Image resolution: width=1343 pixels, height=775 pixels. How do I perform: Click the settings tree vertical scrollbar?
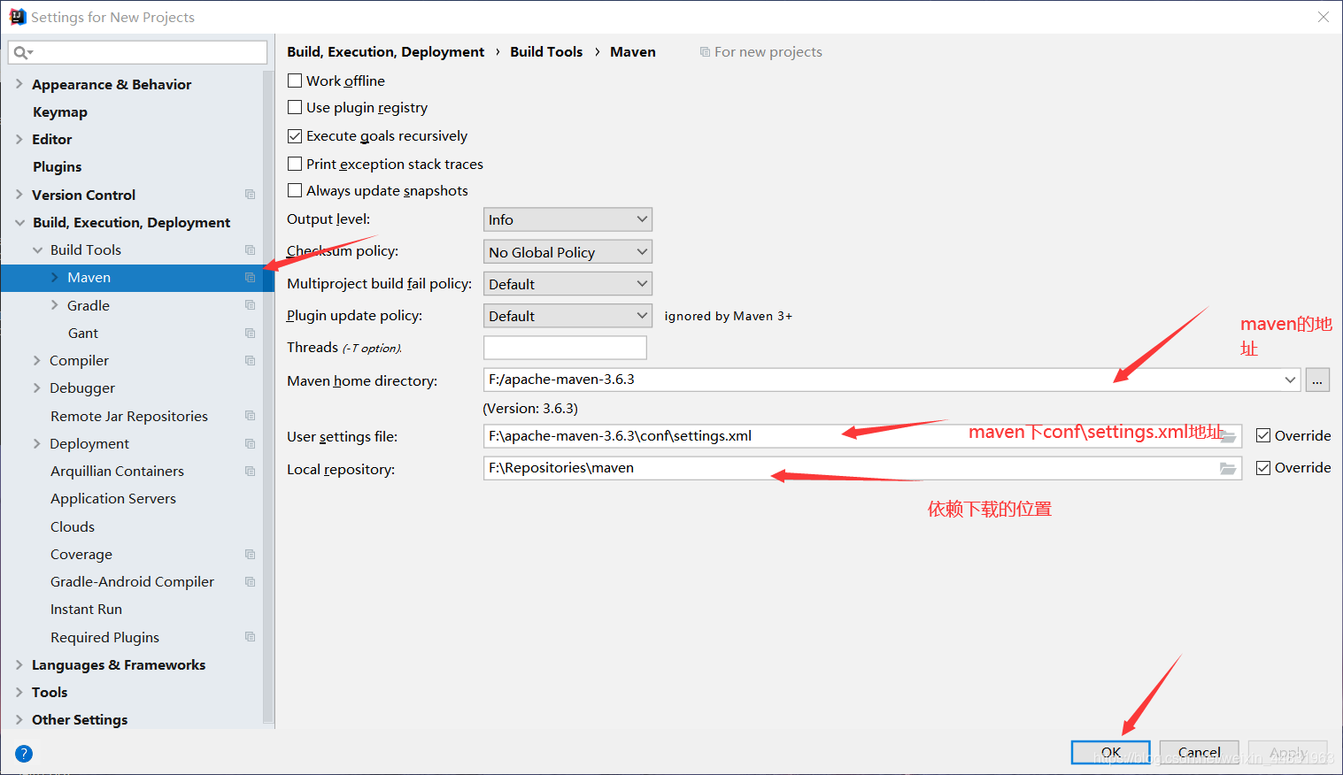point(268,398)
